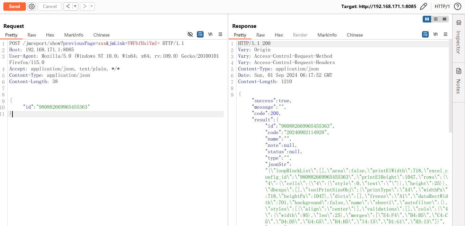Click the Cancel button
Image resolution: width=465 pixels, height=226 pixels.
[50, 6]
